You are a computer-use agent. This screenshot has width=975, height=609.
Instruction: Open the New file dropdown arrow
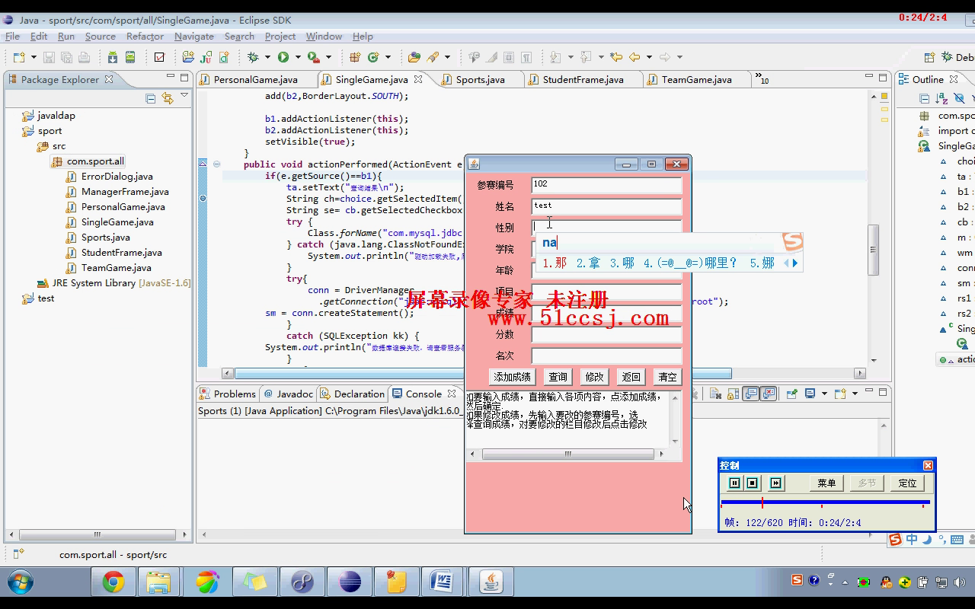[x=34, y=57]
